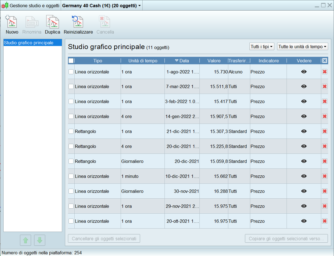Screen dimensions: 334x256
Task: Delete the 20-ott-2021 row via red X
Action: tap(325, 221)
